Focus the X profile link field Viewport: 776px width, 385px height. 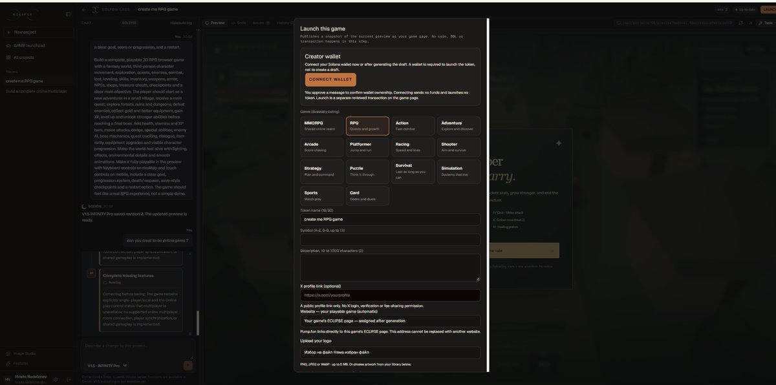390,295
